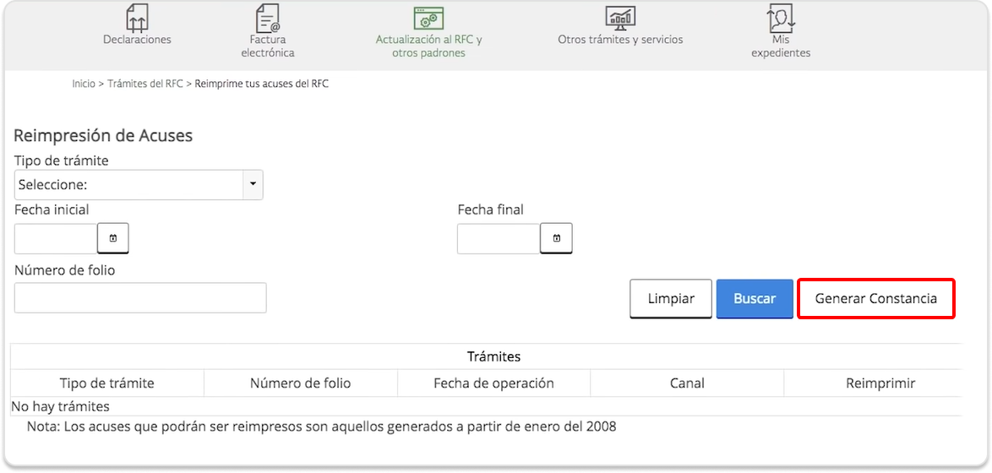Screen dimensions: 992x473
Task: Open the Fecha inicial calendar picker
Action: tap(113, 238)
